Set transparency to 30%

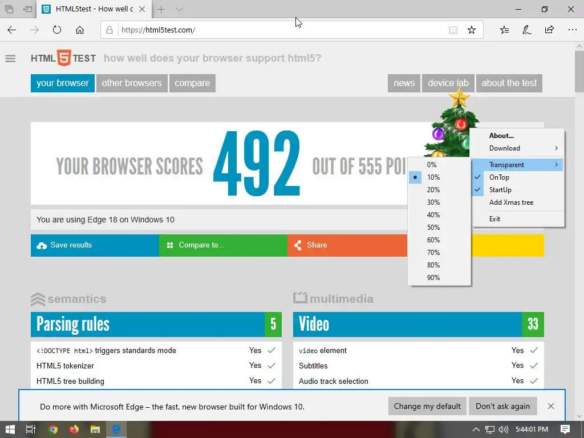[x=440, y=202]
